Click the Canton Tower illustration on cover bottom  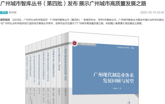pyautogui.click(x=129, y=101)
